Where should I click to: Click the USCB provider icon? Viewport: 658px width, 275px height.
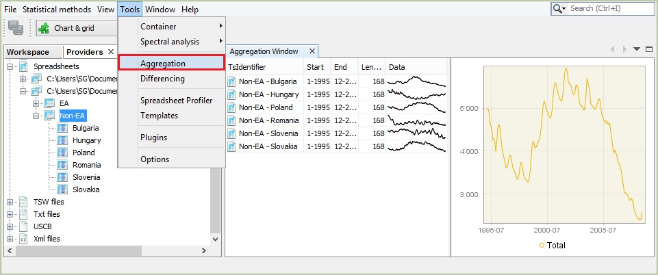click(x=24, y=226)
